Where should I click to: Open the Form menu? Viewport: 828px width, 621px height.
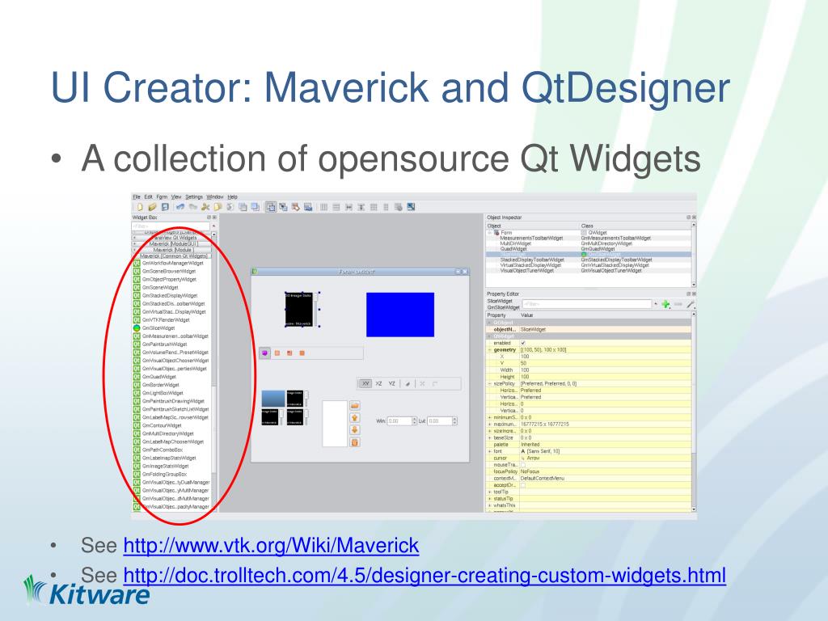162,197
